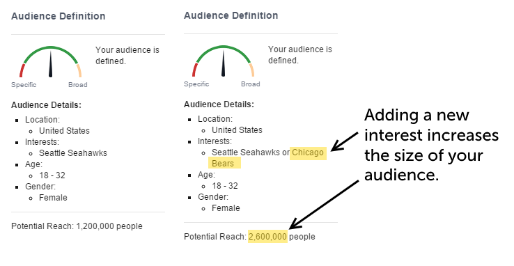Select the 'Seattle Seahawks or Chicago' interest line
The height and width of the screenshot is (266, 514).
tap(267, 152)
